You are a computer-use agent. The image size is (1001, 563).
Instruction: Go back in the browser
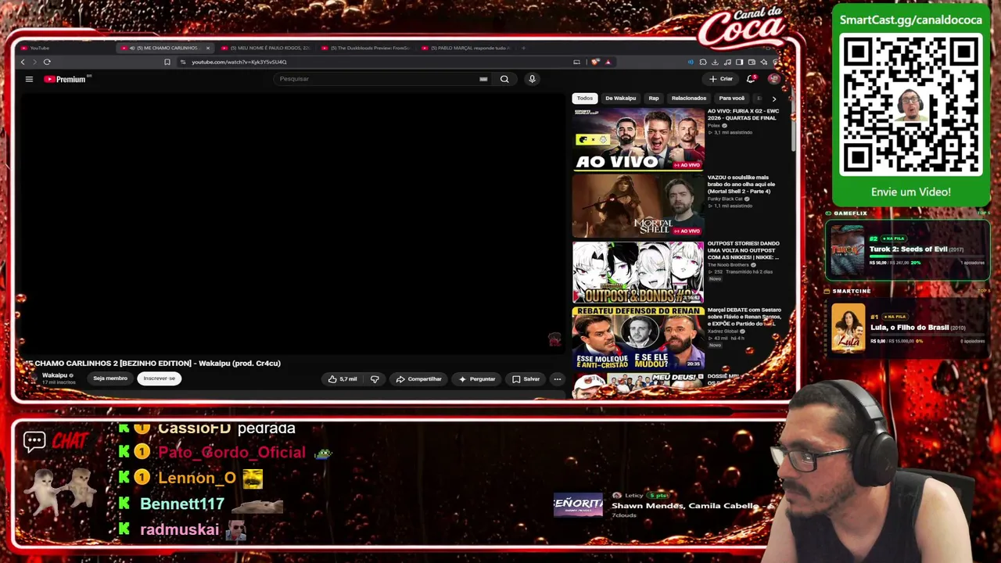point(23,62)
